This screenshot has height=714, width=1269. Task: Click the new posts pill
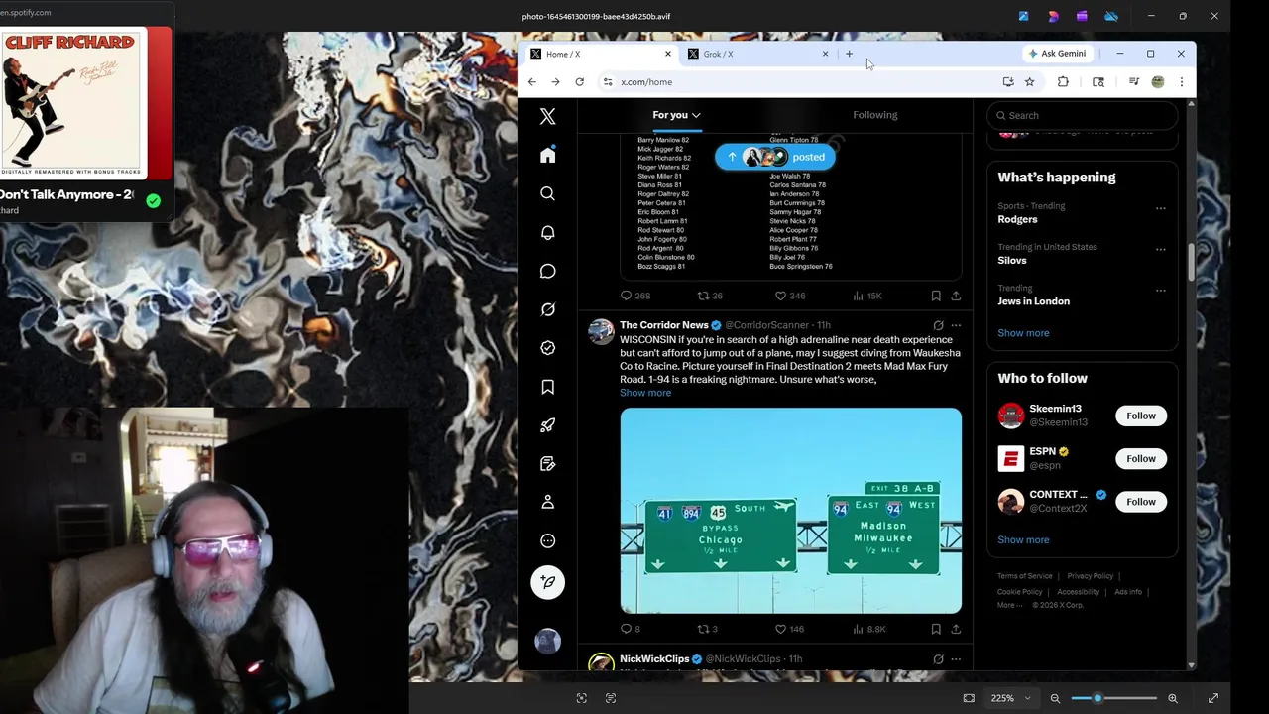click(774, 157)
